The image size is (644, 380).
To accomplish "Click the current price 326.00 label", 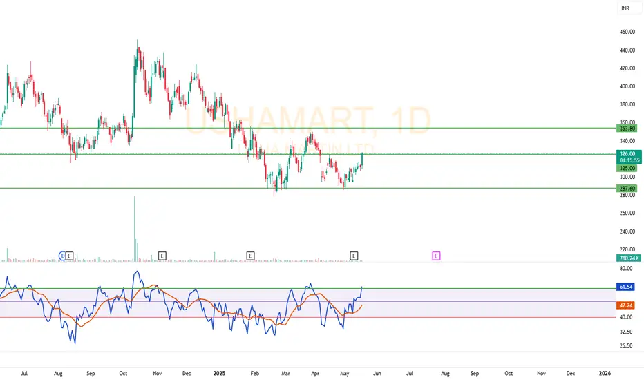I will [x=629, y=153].
